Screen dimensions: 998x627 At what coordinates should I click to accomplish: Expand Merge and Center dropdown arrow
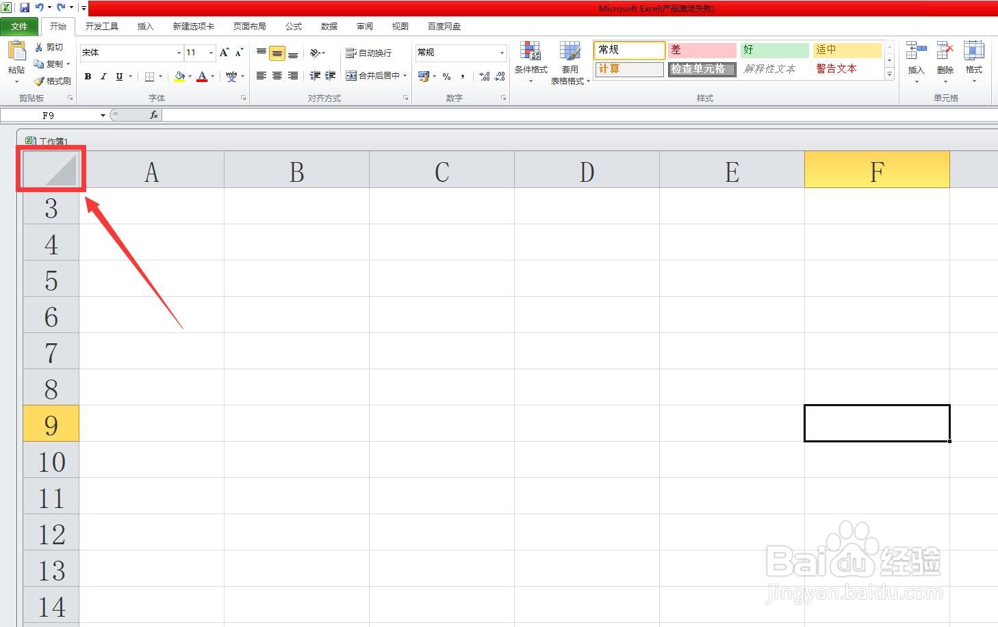[x=405, y=76]
